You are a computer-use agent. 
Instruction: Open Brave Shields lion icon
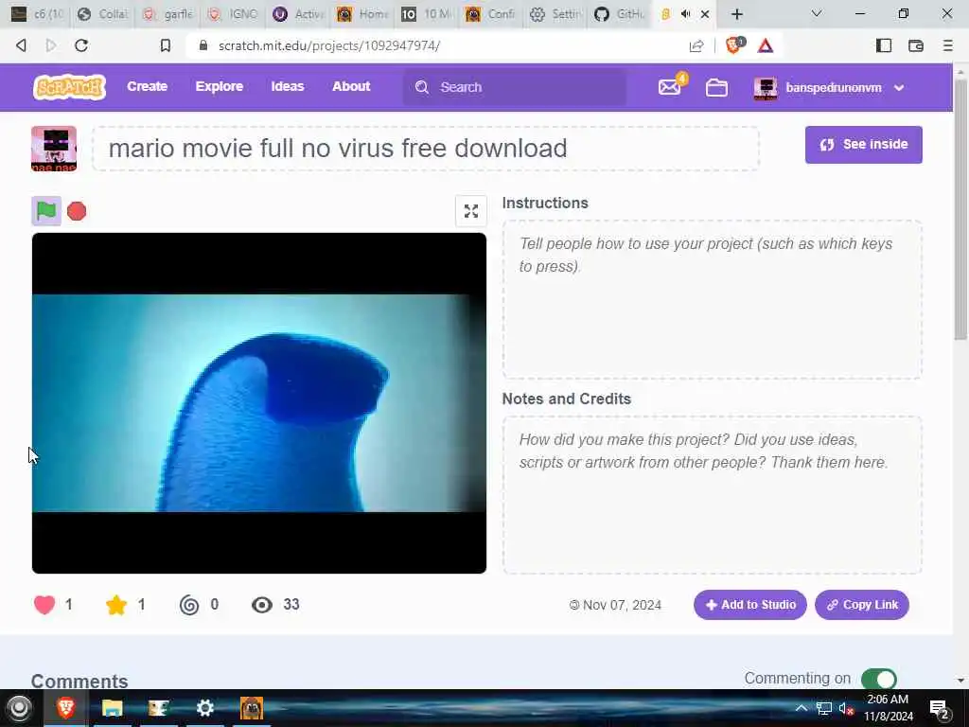pyautogui.click(x=734, y=45)
